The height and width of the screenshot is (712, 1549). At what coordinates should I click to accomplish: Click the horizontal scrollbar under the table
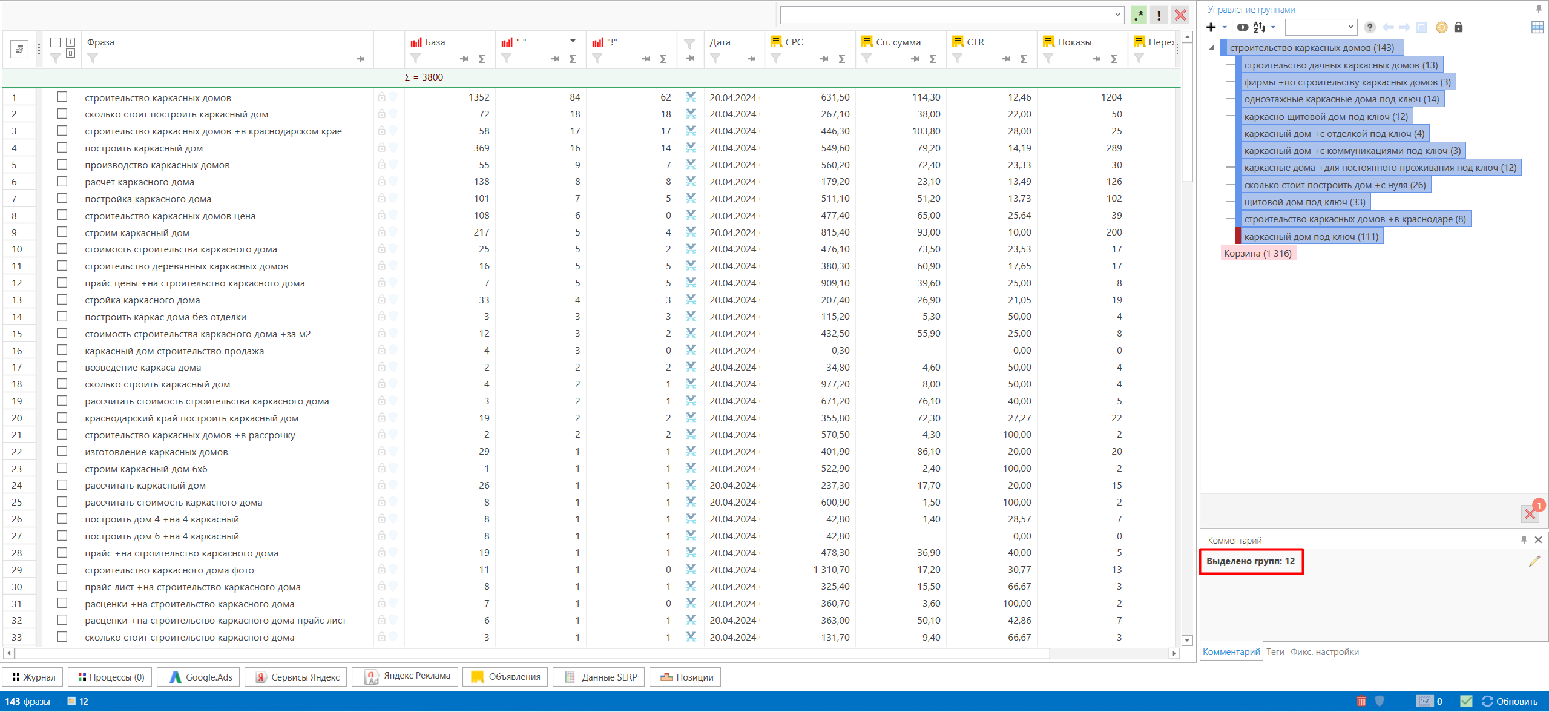coord(533,653)
